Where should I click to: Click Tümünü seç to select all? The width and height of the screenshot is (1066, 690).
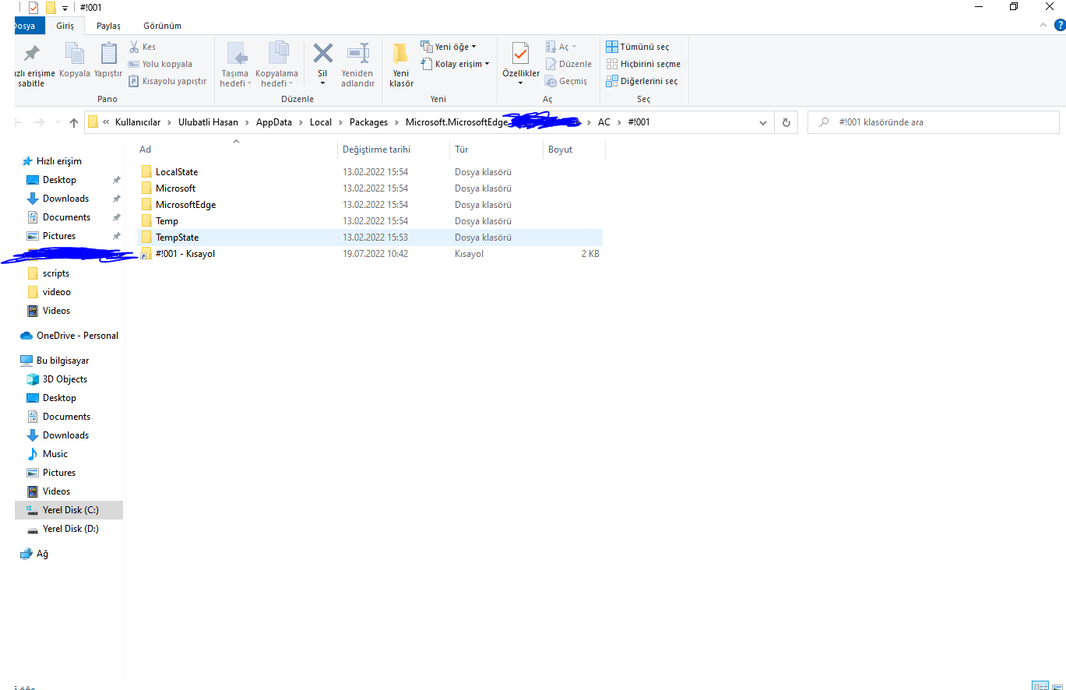[638, 47]
